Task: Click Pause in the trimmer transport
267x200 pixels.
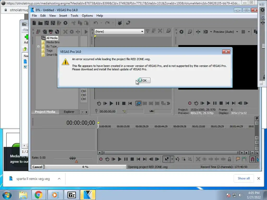Action: (x=118, y=103)
